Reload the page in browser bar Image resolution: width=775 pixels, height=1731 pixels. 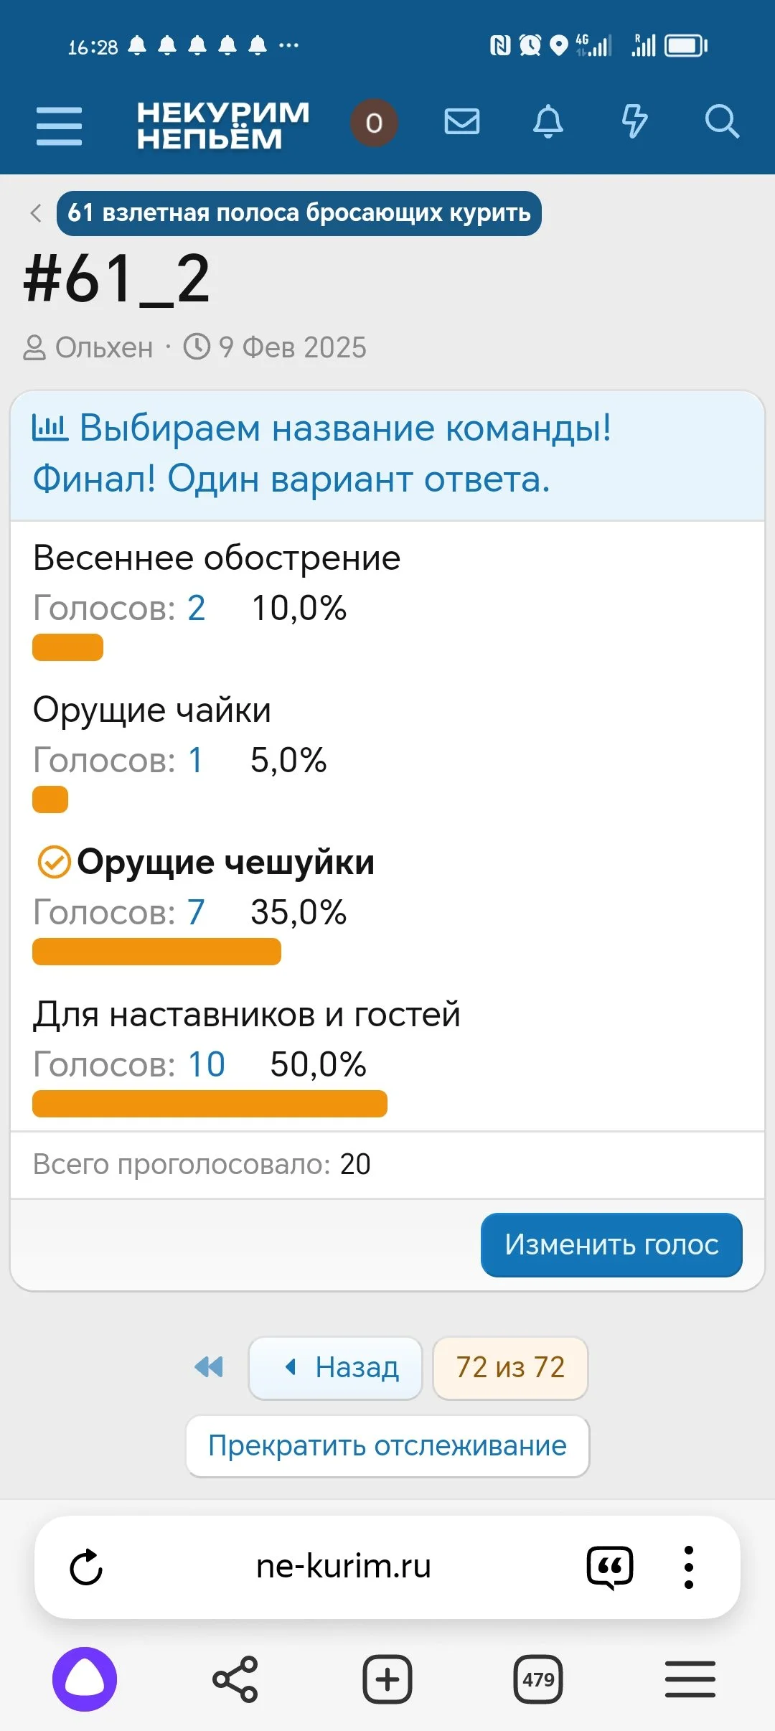(86, 1567)
